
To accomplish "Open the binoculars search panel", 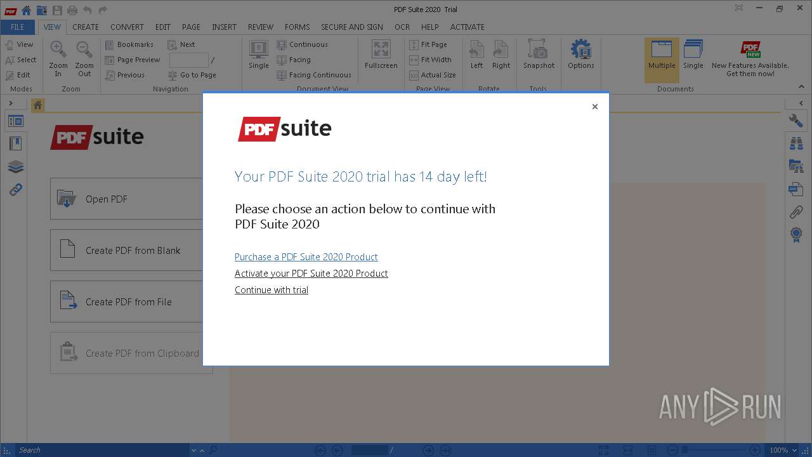I will 796,143.
